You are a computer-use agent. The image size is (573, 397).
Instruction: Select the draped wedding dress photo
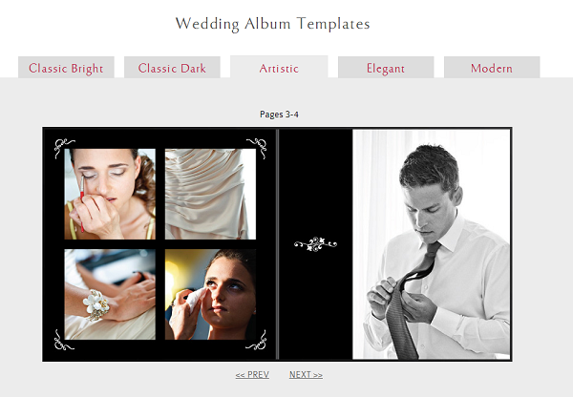(210, 194)
